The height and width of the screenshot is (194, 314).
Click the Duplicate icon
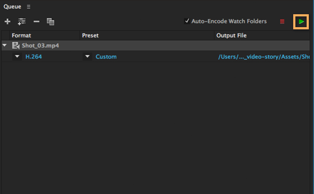[50, 21]
